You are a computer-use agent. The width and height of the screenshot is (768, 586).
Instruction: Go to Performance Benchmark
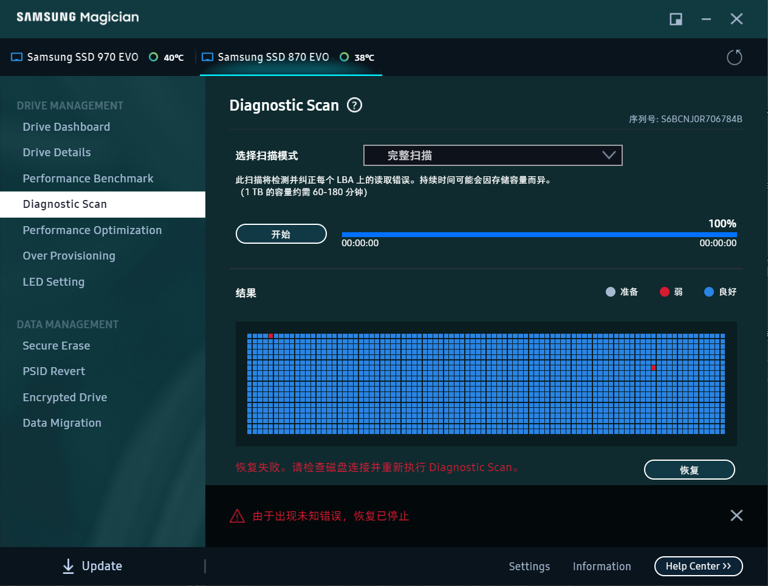(x=88, y=178)
